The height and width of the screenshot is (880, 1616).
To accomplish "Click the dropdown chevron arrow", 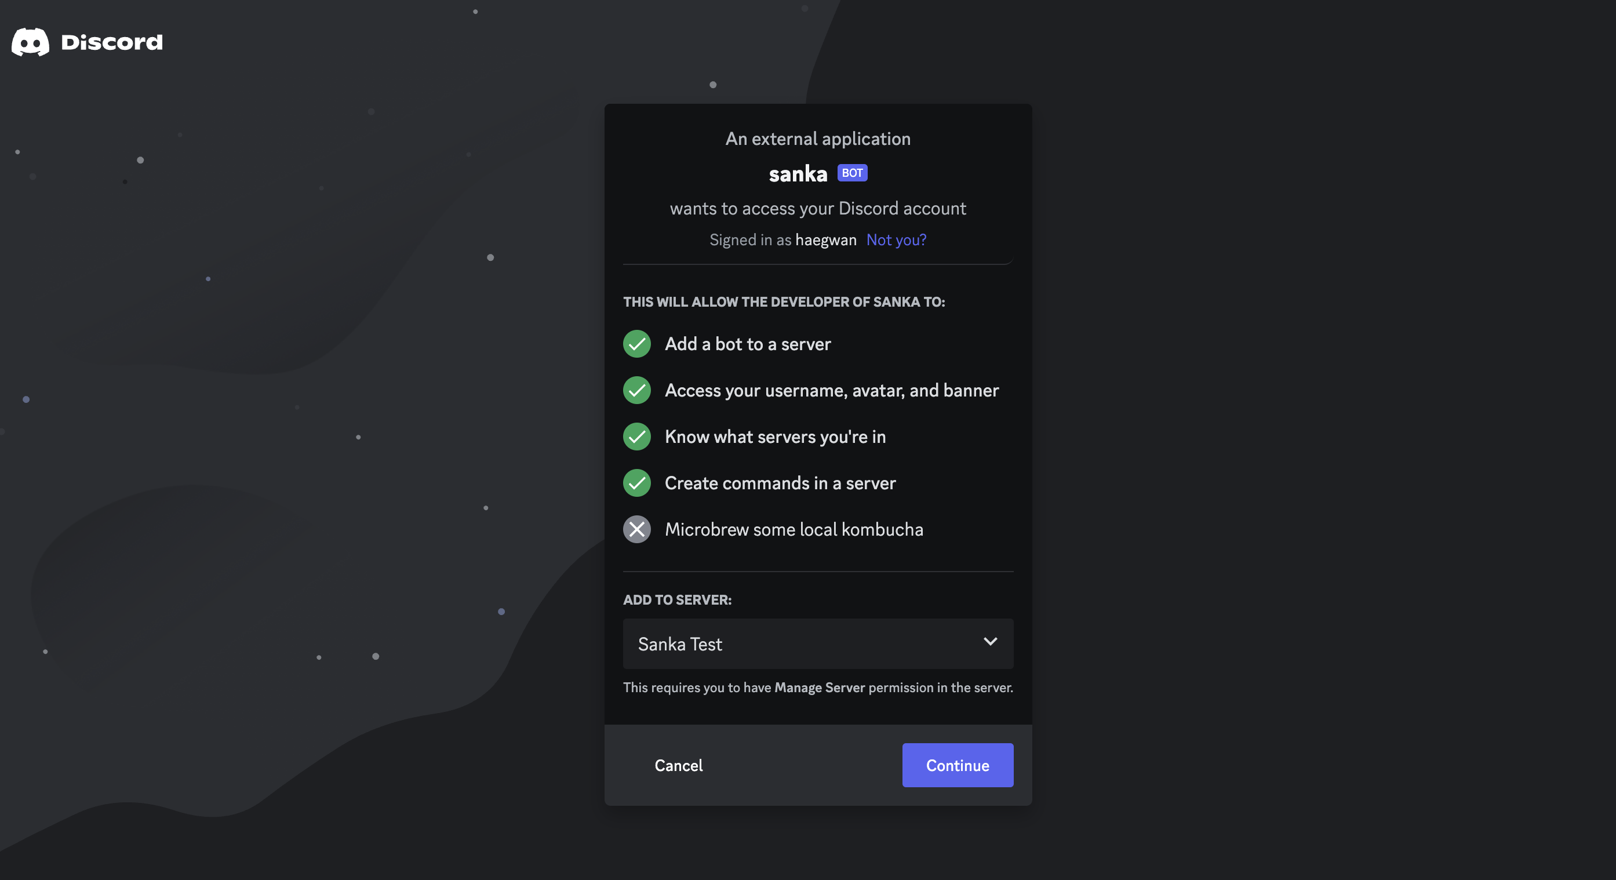I will [x=990, y=642].
